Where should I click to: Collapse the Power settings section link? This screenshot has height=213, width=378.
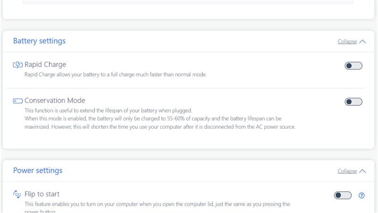point(347,171)
